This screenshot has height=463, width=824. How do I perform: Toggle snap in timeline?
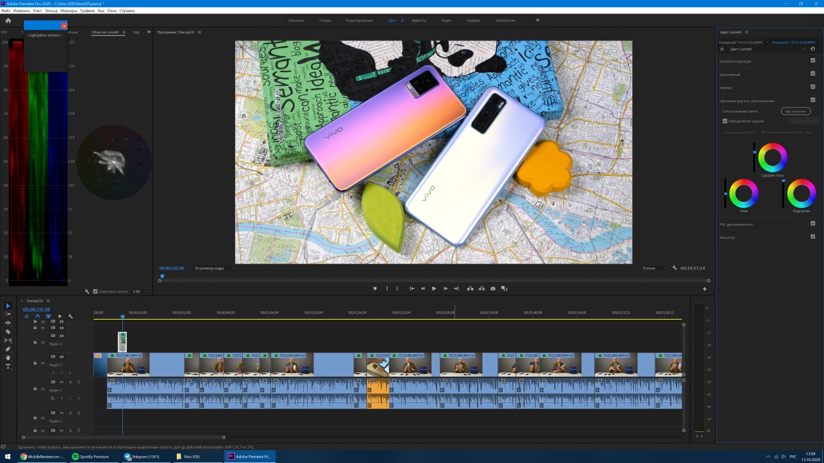37,316
